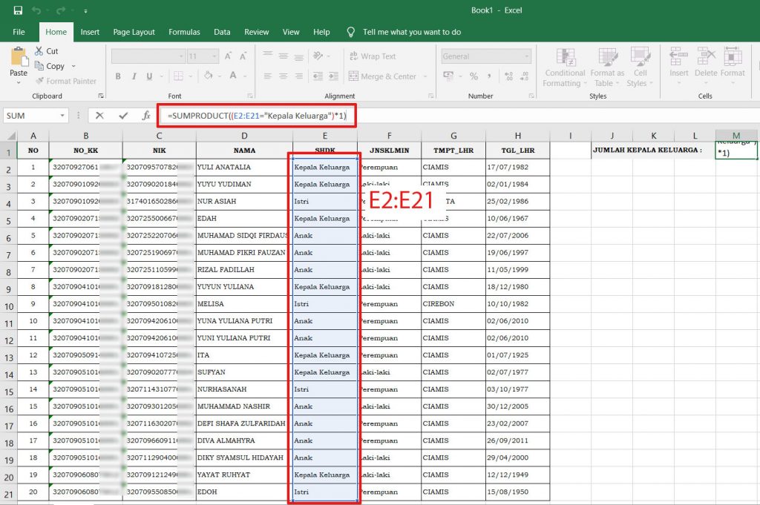
Task: Select column header E
Action: point(325,136)
